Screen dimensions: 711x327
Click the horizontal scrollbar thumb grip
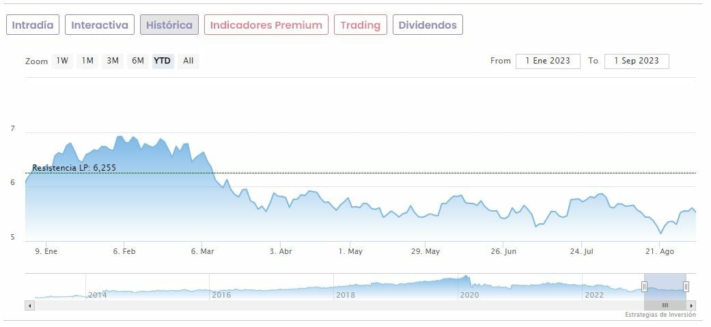pos(665,305)
